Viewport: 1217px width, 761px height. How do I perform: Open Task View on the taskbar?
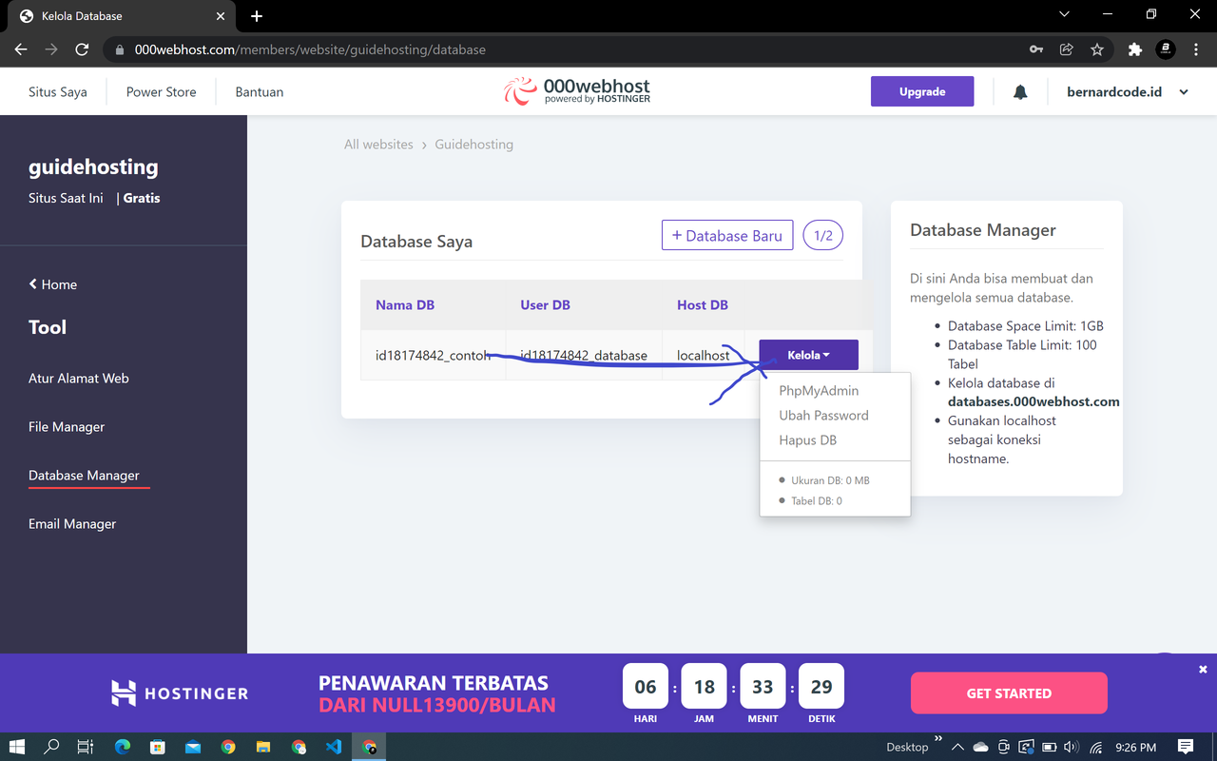point(86,747)
